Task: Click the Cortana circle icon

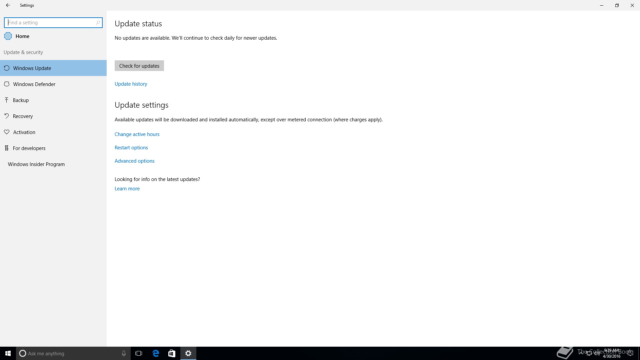Action: click(23, 353)
